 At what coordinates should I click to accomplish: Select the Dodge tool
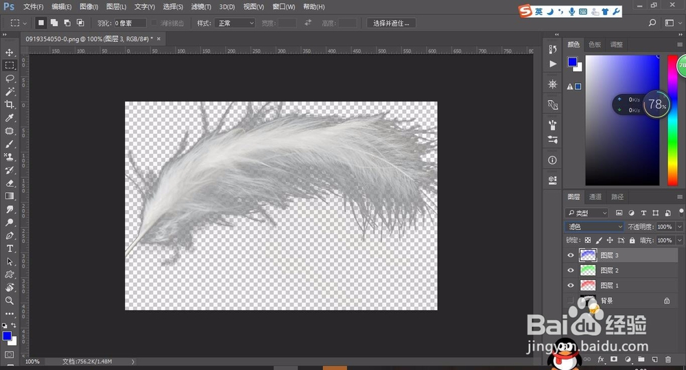click(x=9, y=222)
